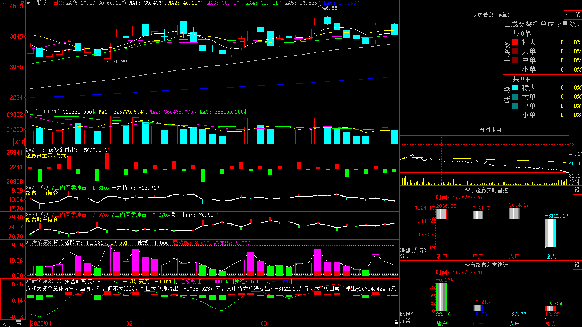
Task: Click the 已成交委托单成交量统计 header
Action: click(x=543, y=24)
